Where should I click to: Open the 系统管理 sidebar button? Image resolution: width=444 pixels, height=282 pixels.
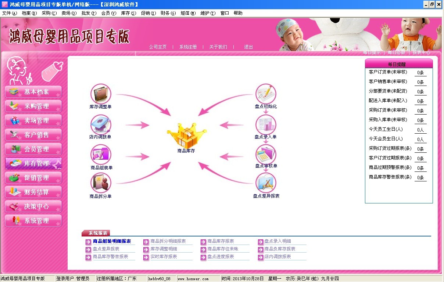[33, 221]
